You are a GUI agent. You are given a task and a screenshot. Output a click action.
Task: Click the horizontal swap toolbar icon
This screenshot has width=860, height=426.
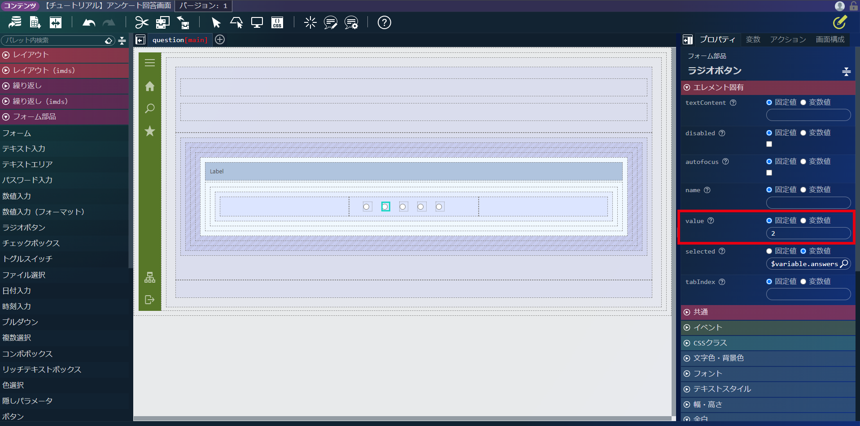(56, 22)
